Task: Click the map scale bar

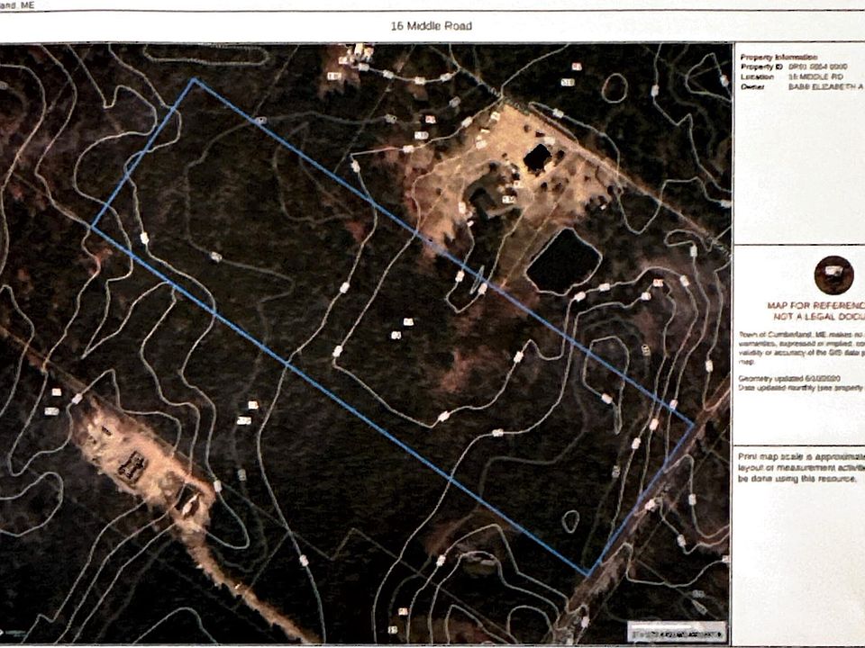Action: [677, 634]
